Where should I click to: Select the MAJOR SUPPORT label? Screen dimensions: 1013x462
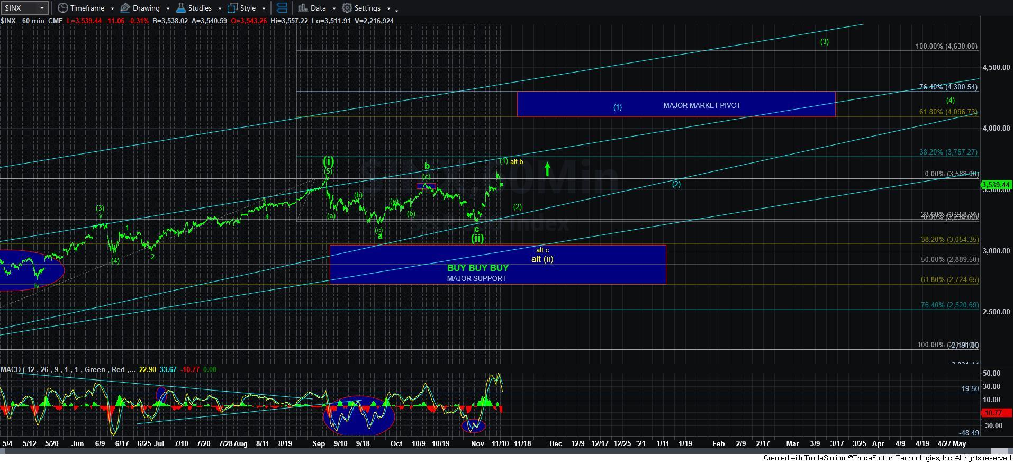[x=476, y=278]
